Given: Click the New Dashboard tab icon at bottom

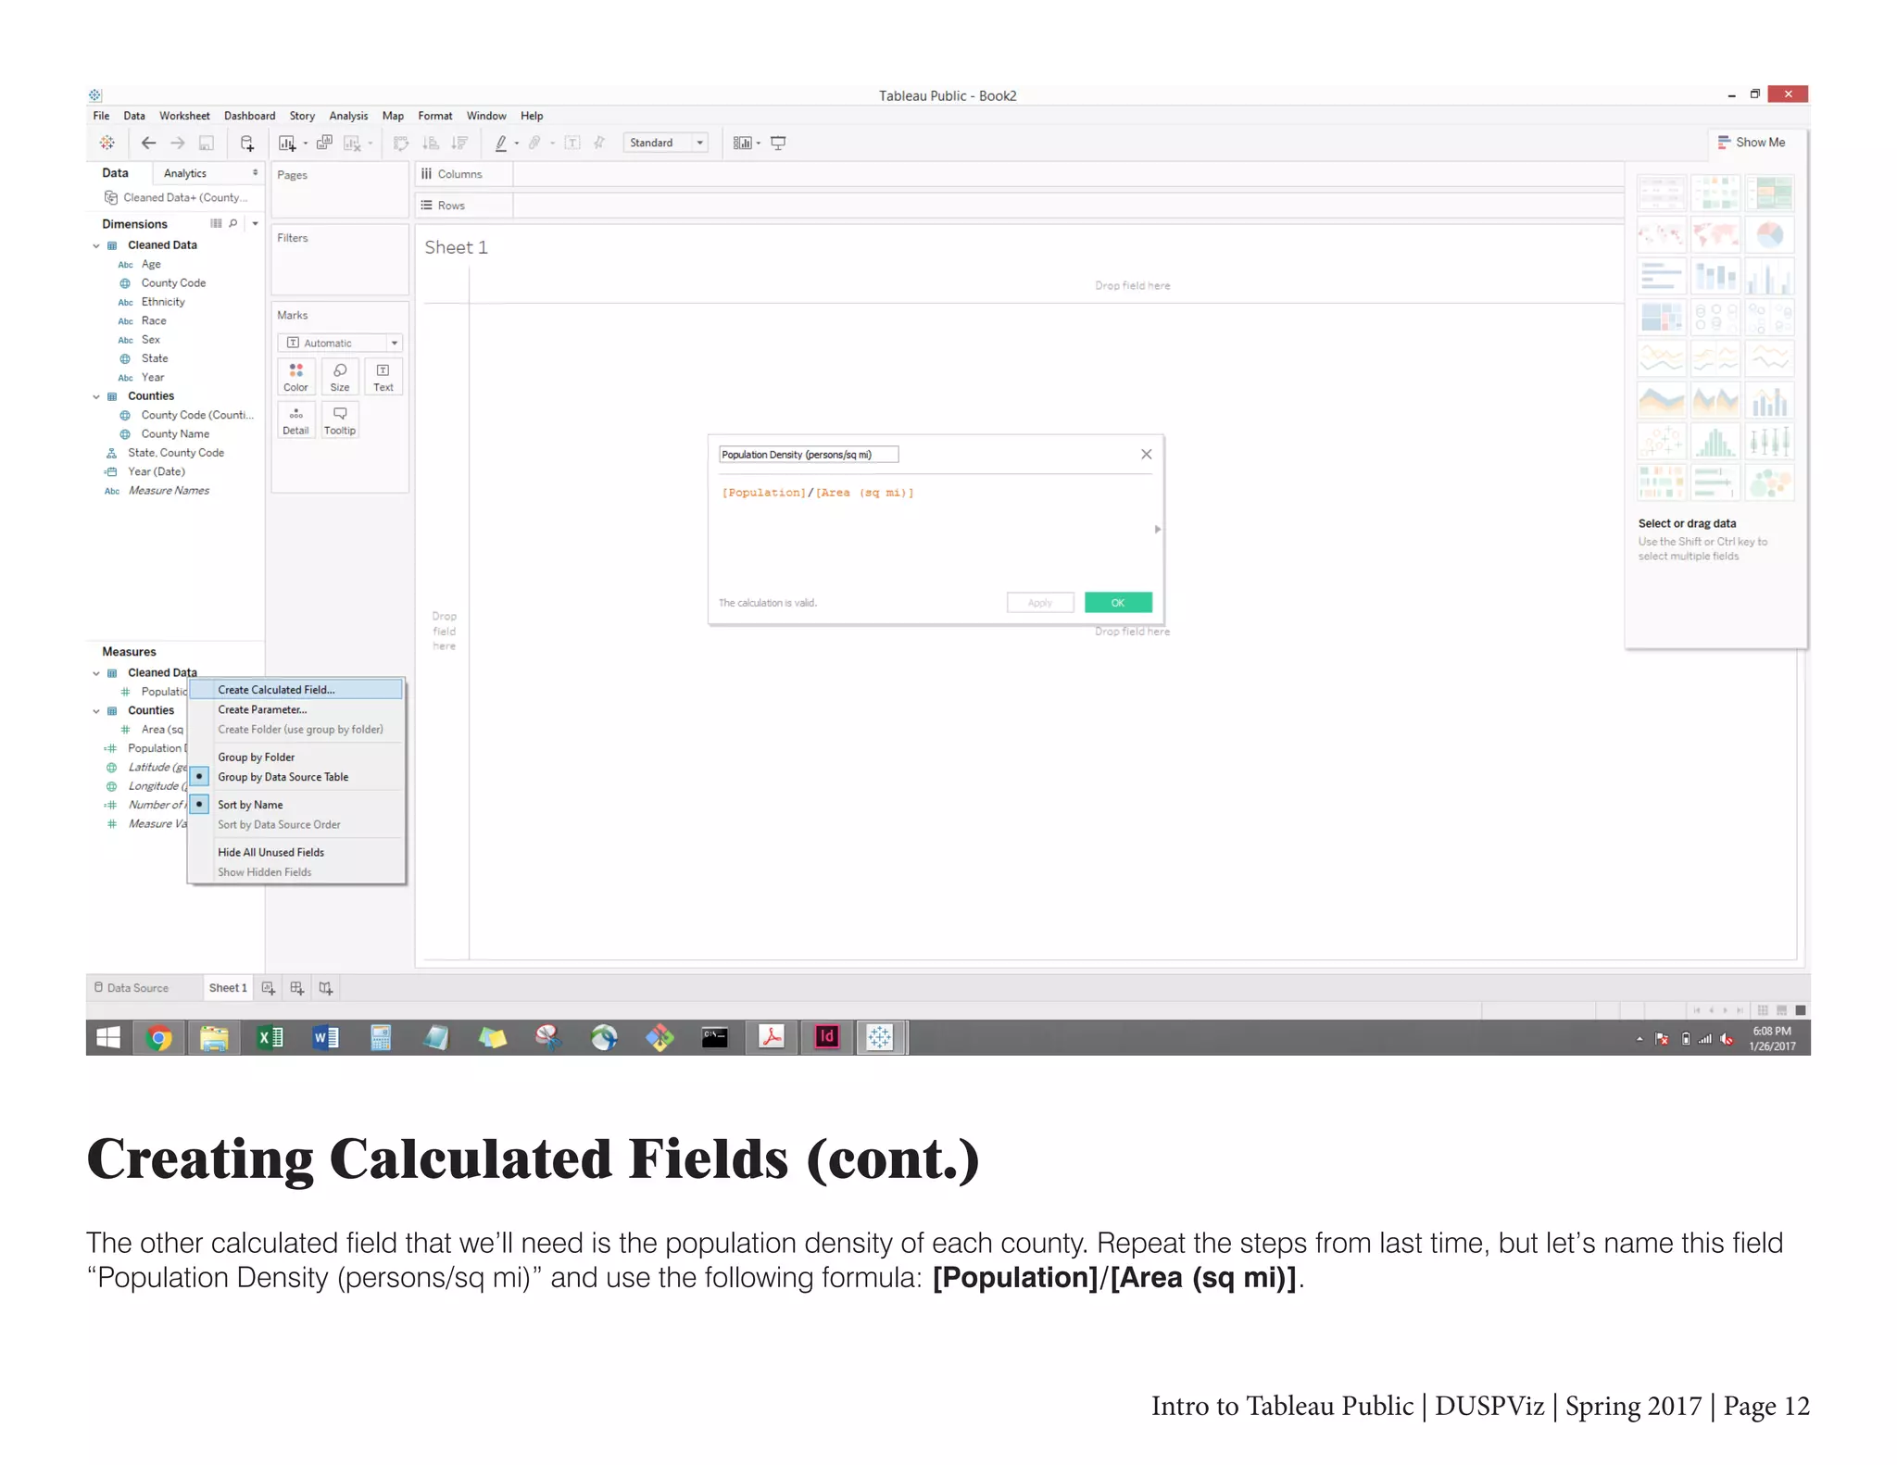Looking at the screenshot, I should pos(296,988).
